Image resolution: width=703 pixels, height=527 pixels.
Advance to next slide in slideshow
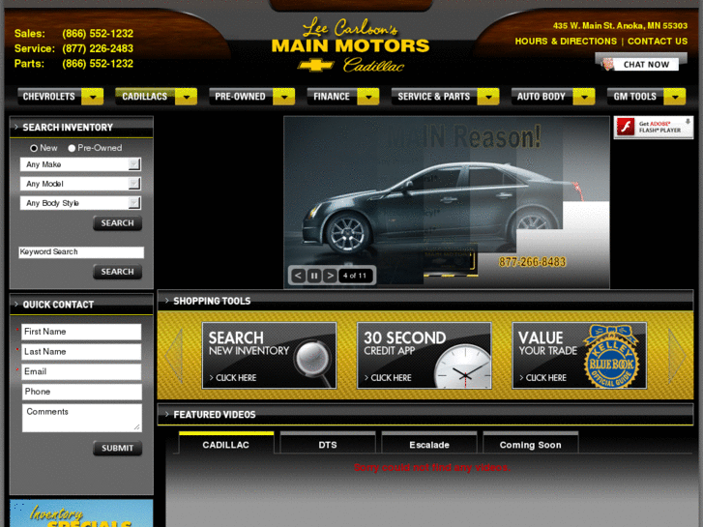point(330,276)
